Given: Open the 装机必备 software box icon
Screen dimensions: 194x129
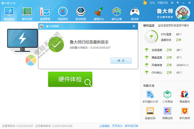Looking at the screenshot, I should 116,14.
